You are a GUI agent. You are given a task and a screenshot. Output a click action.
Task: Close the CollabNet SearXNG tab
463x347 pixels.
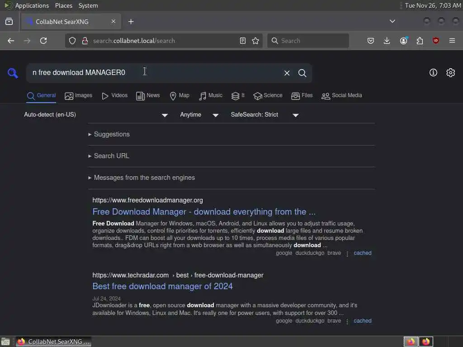pos(113,21)
